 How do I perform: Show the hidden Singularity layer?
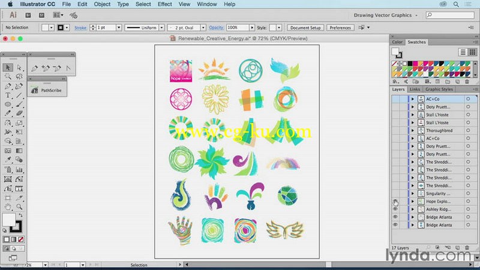tap(395, 193)
